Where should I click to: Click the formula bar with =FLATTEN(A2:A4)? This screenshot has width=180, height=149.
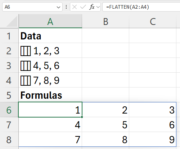click(141, 7)
